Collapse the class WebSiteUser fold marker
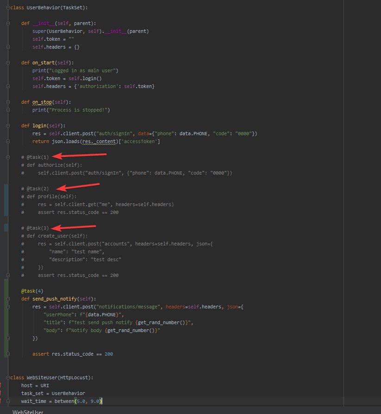This screenshot has height=414, width=381. click(8, 377)
